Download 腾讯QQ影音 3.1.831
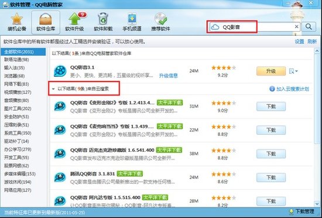The width and height of the screenshot is (322, 218). pos(271,178)
